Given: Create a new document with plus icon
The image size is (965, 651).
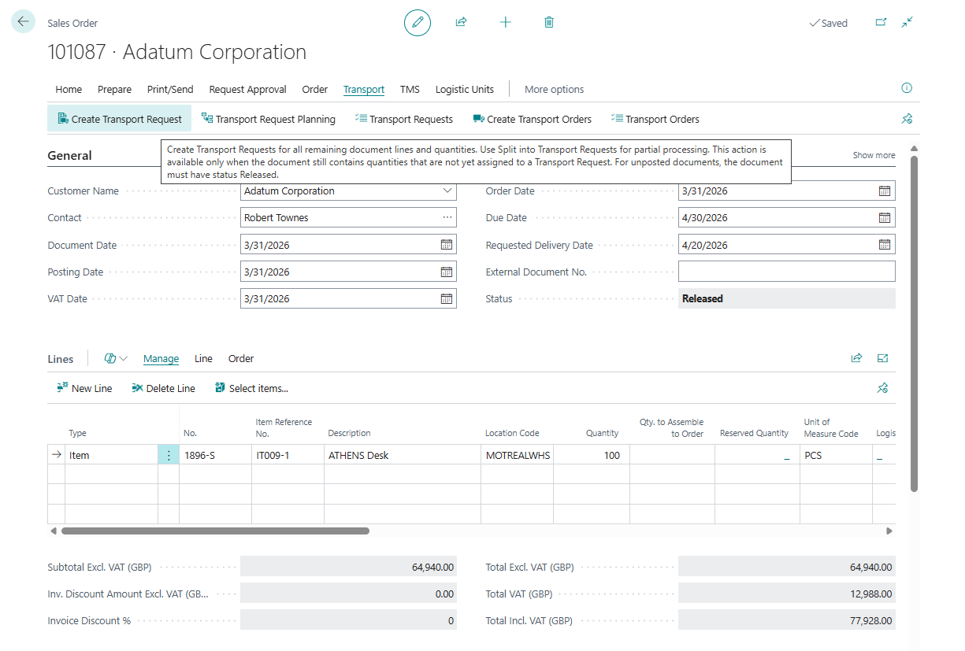Looking at the screenshot, I should (505, 22).
